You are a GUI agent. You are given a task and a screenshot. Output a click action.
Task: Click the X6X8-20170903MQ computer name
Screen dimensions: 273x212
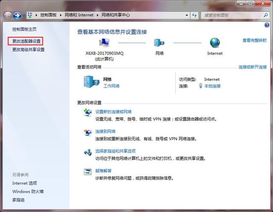point(105,53)
